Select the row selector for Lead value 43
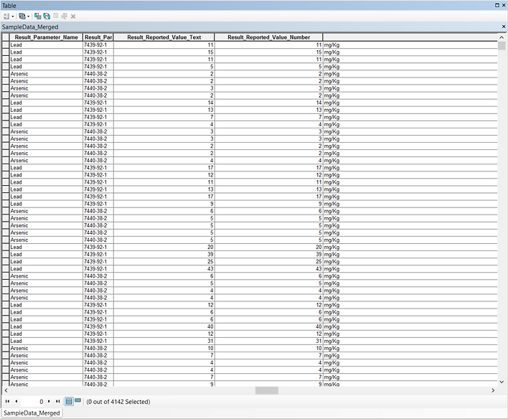 (6, 268)
